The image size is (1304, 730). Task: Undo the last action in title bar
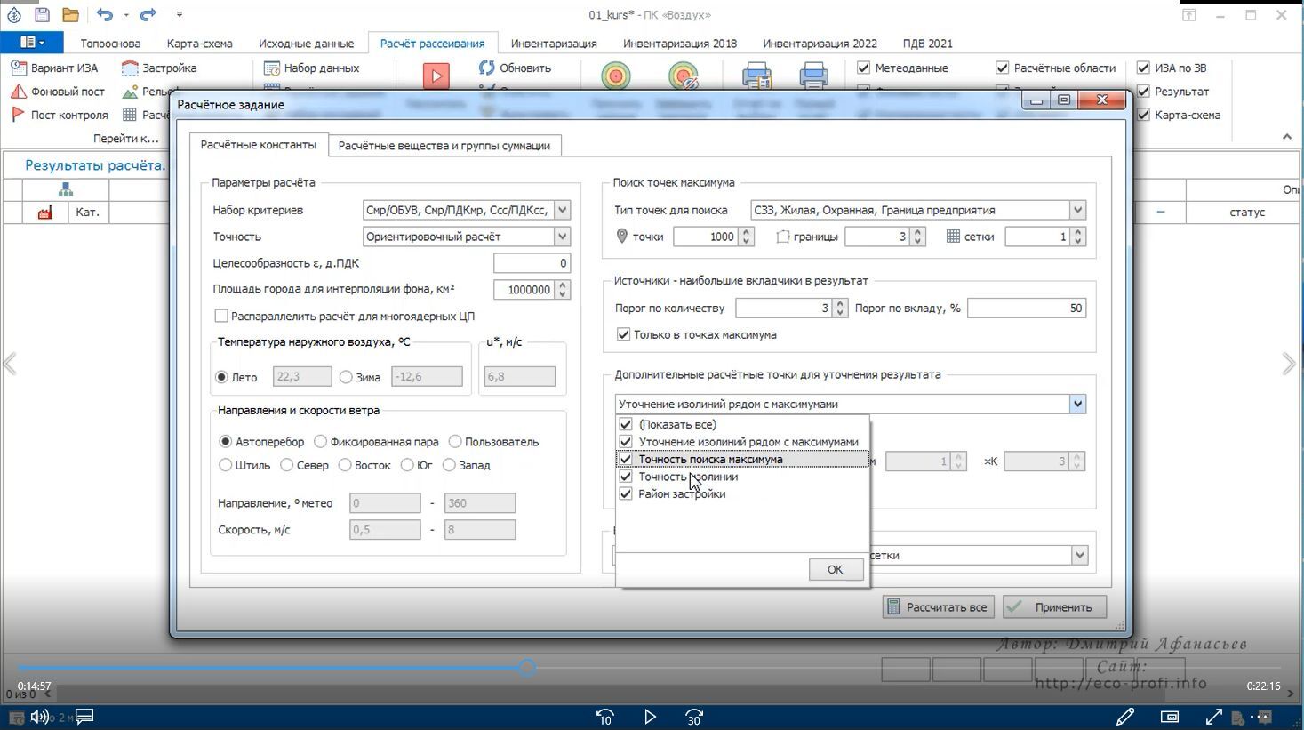pyautogui.click(x=105, y=15)
